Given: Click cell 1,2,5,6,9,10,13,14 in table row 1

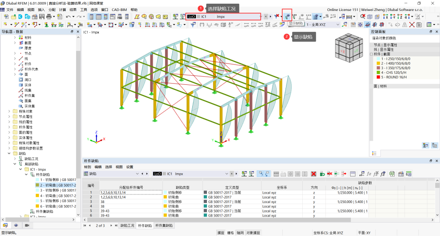Looking at the screenshot, I should [131, 192].
